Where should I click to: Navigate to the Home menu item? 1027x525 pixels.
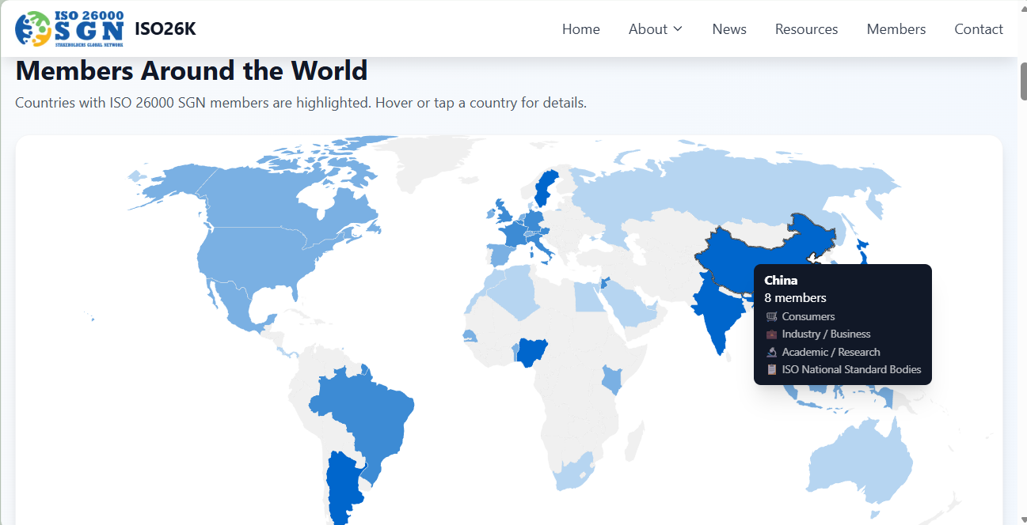pyautogui.click(x=580, y=28)
